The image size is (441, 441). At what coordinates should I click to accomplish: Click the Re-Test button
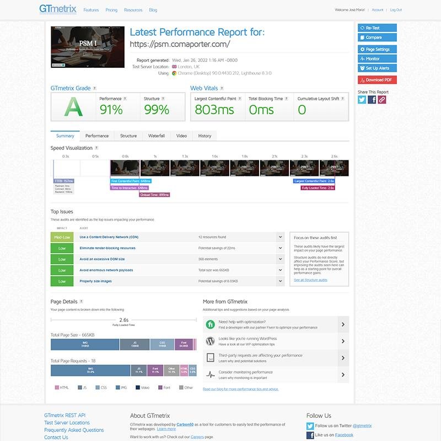click(377, 28)
